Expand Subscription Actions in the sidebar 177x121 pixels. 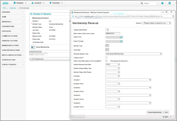coord(13,50)
